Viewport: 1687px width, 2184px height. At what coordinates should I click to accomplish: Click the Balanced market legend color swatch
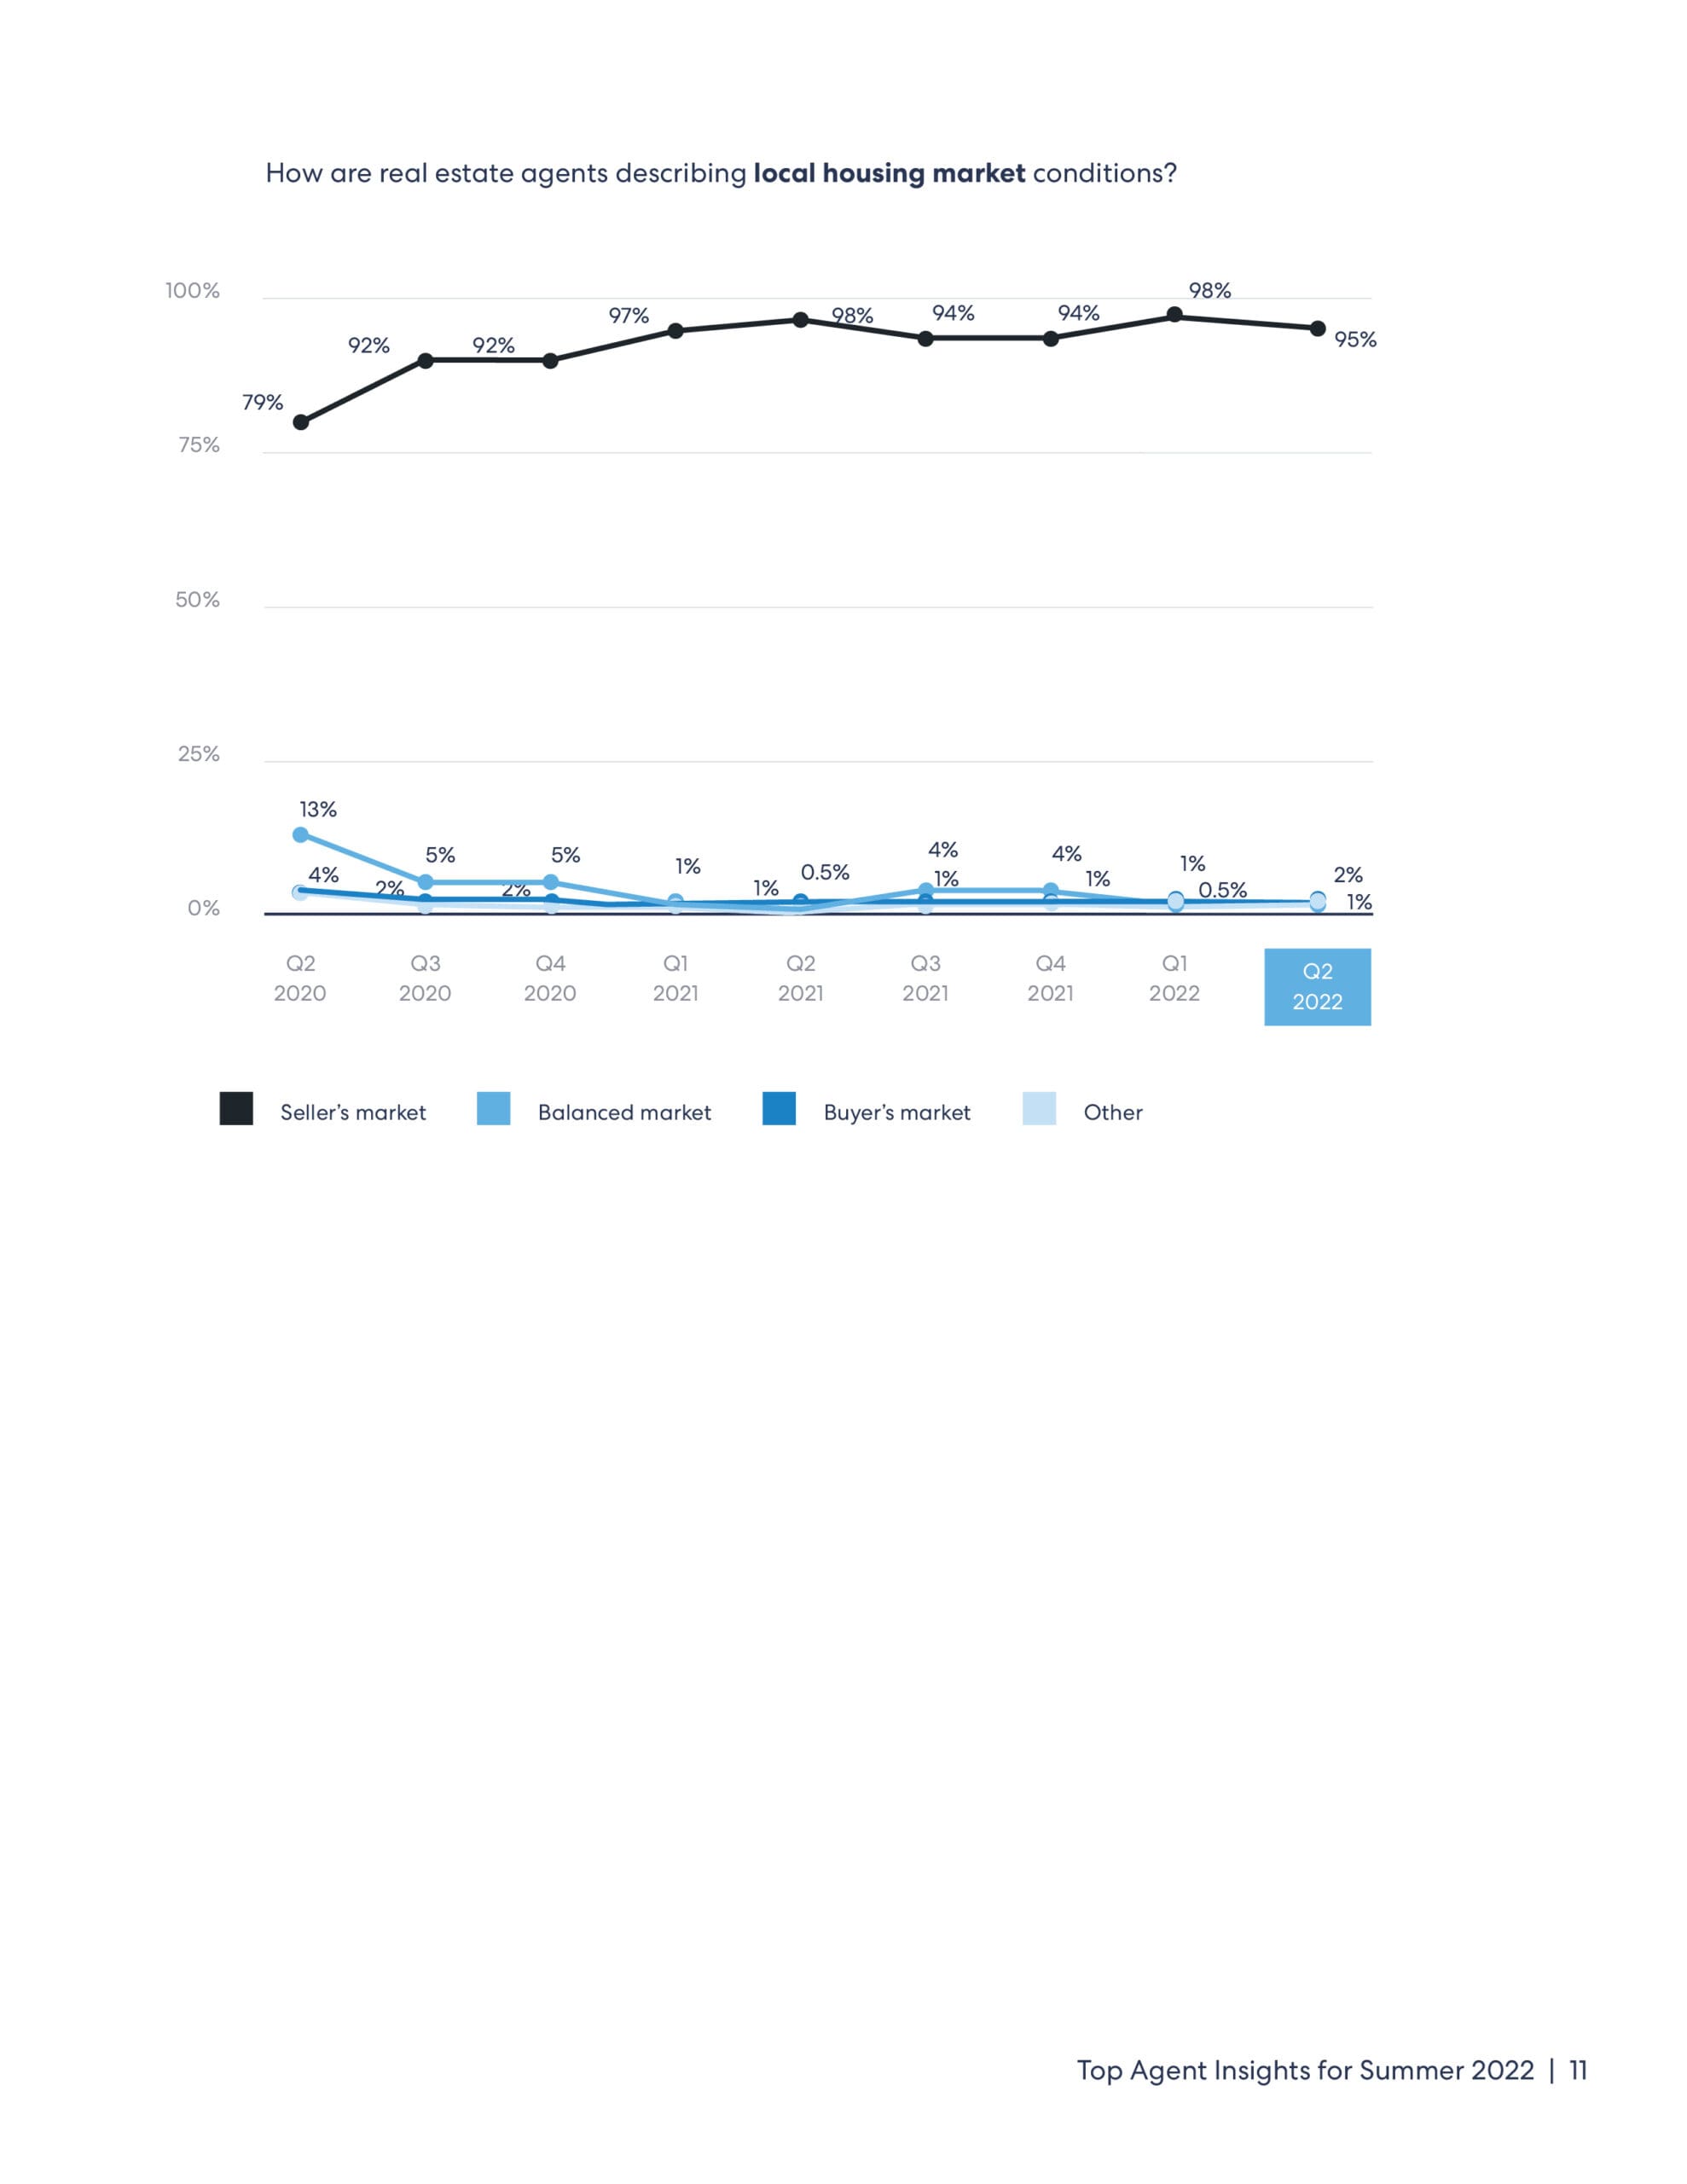[494, 1109]
